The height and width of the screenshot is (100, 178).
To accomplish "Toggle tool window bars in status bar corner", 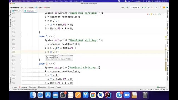I will coord(10,90).
